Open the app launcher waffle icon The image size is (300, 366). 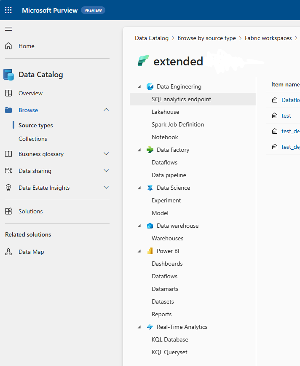pos(8,10)
